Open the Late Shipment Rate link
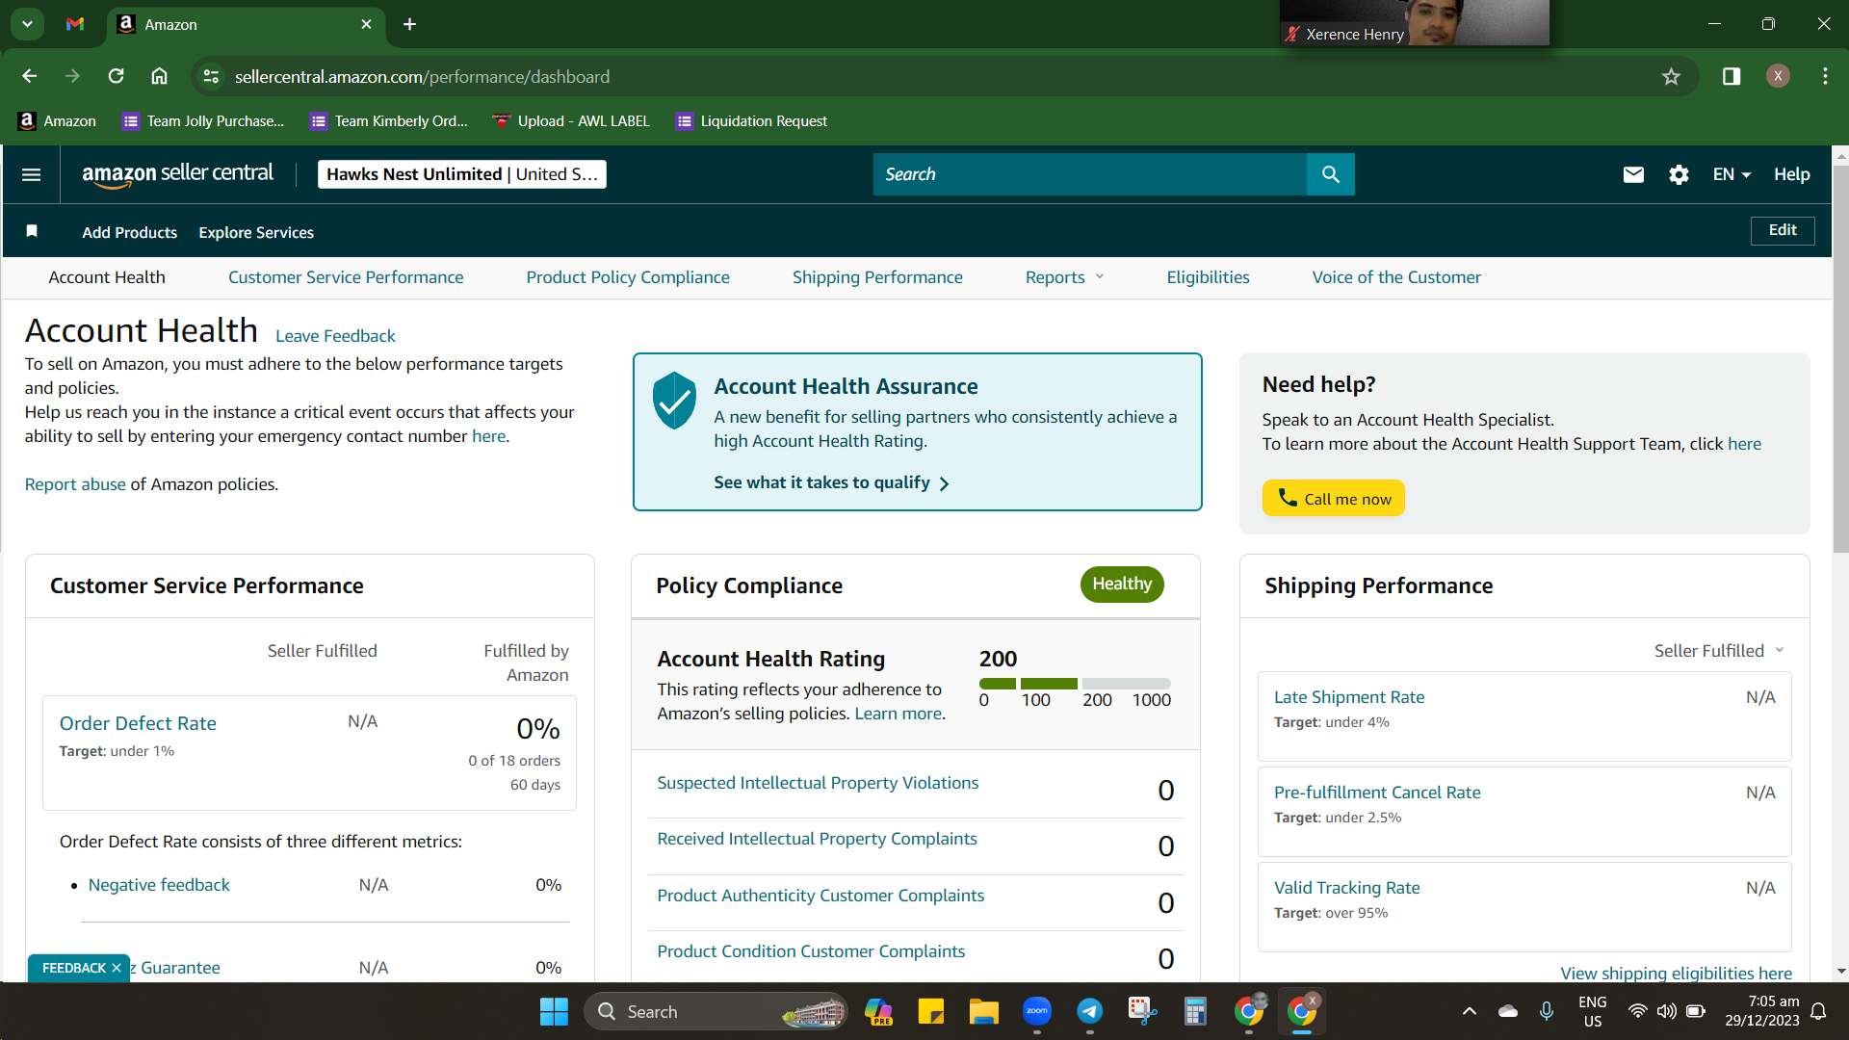The height and width of the screenshot is (1040, 1849). tap(1349, 697)
